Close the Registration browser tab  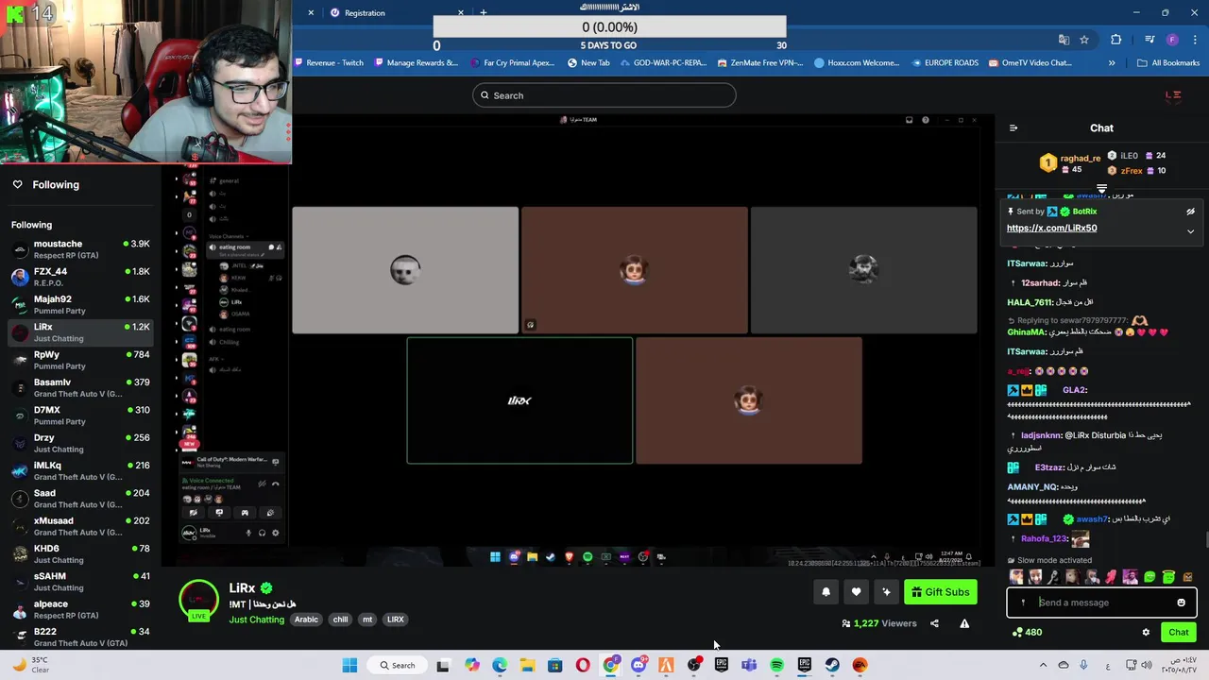[461, 13]
